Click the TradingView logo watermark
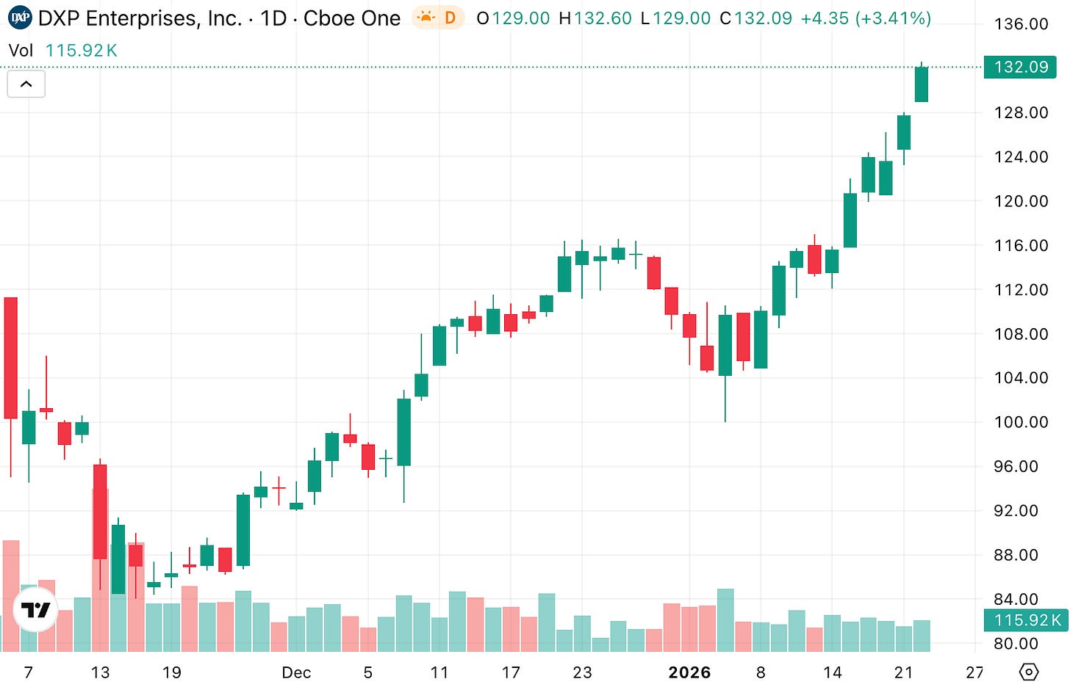This screenshot has height=690, width=1070. (35, 609)
